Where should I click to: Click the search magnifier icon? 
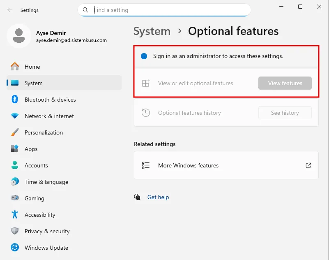tap(85, 10)
